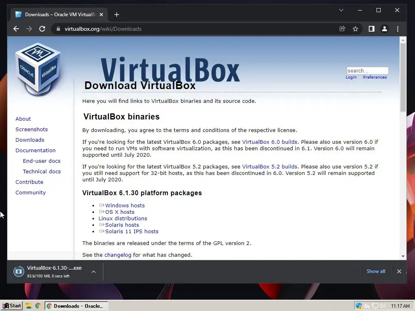
Task: Click the vertical scrollbar thumb
Action: click(403, 77)
